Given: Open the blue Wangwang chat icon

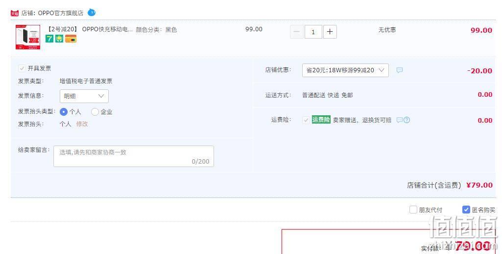Looking at the screenshot, I should click(x=92, y=13).
